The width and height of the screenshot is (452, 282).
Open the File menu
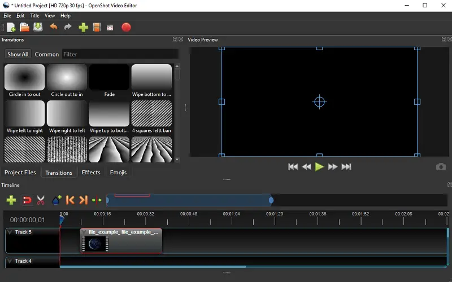coord(7,16)
